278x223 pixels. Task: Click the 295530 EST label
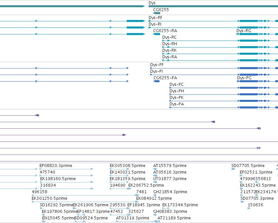pos(118,205)
